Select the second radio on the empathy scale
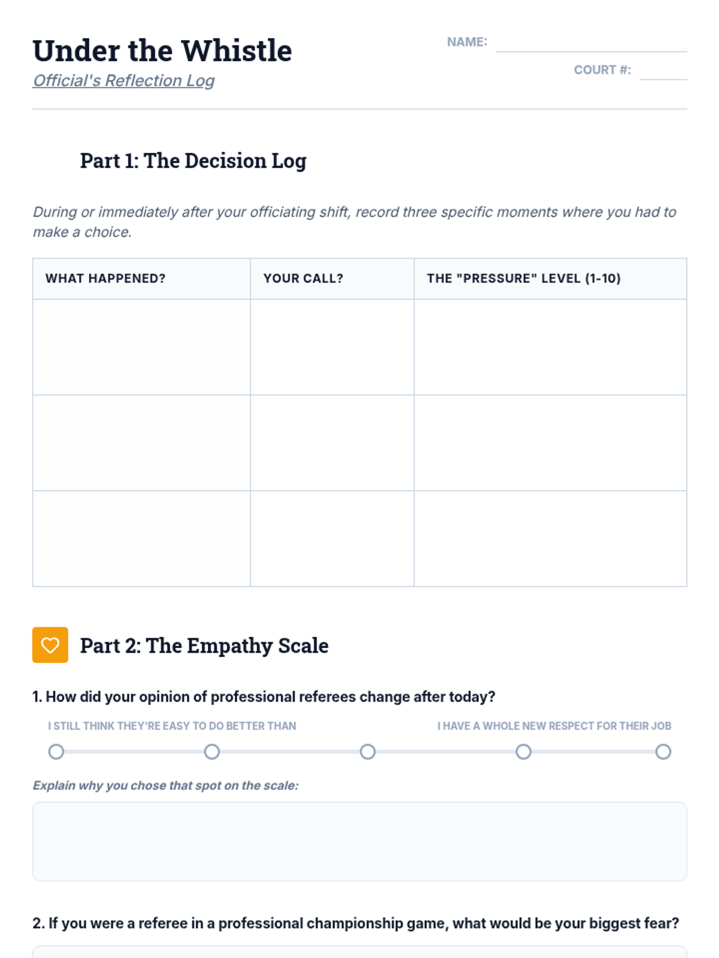Screen dimensions: 719x958 [x=212, y=751]
